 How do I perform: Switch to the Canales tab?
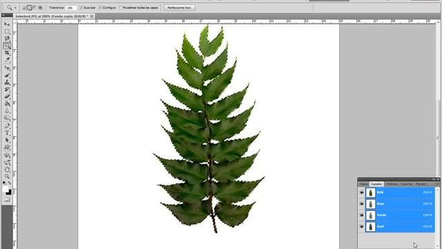tap(376, 184)
